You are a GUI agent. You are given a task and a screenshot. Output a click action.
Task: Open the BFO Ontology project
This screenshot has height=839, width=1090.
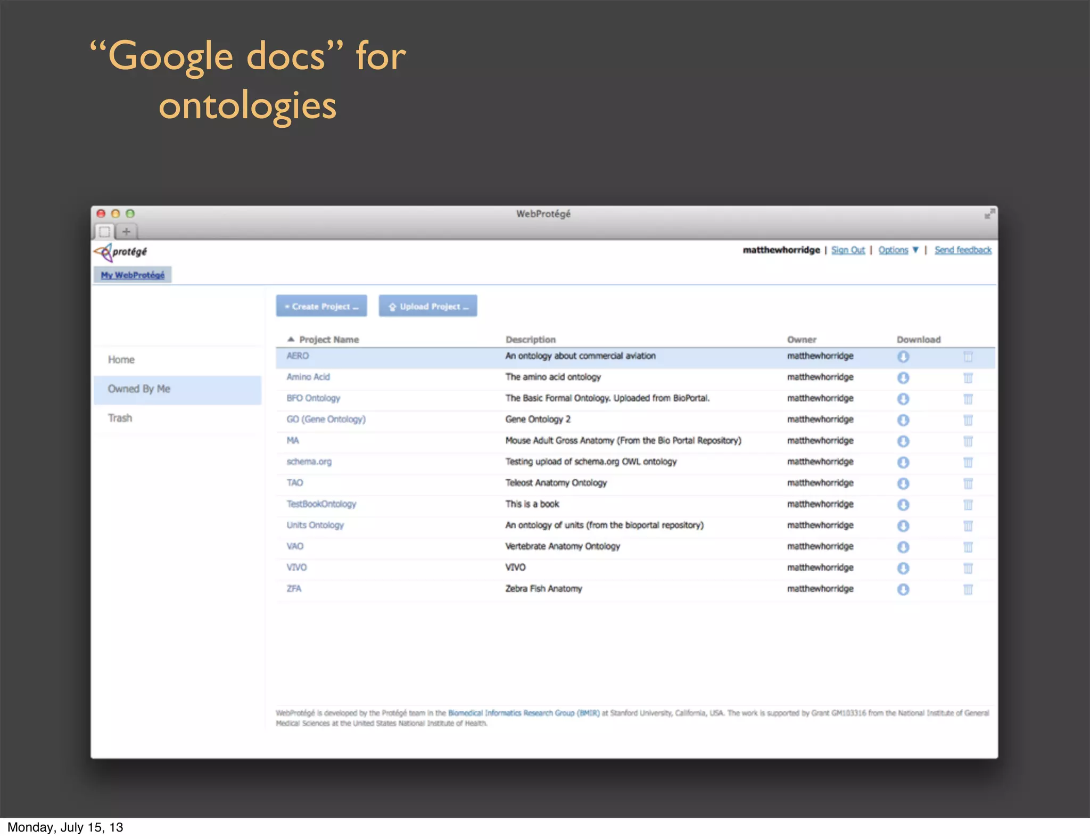pyautogui.click(x=313, y=398)
